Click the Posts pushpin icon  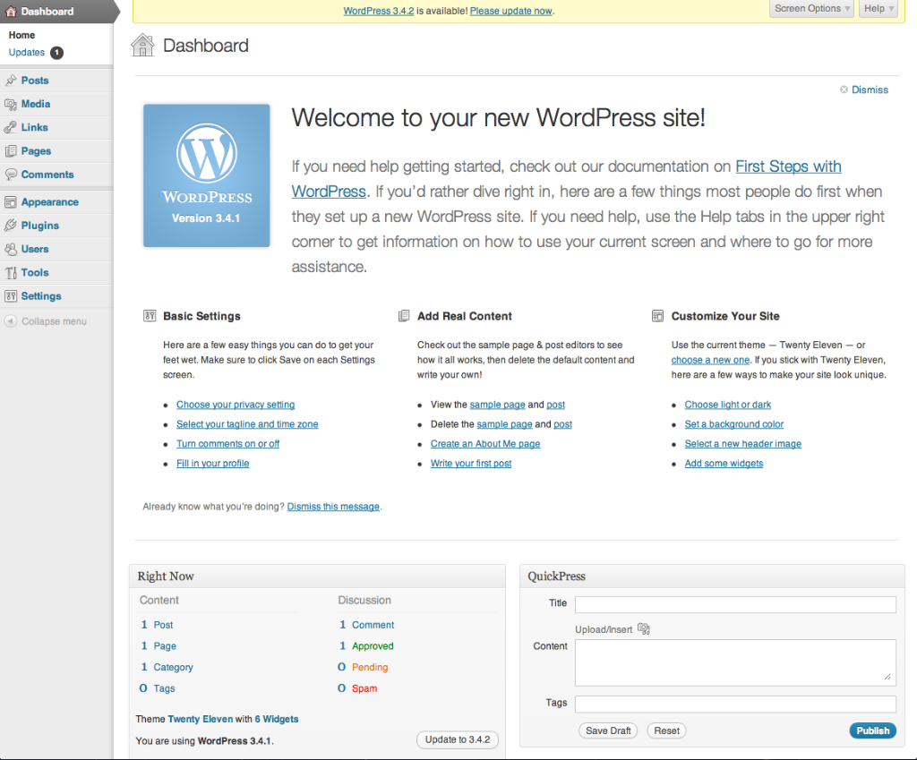11,80
